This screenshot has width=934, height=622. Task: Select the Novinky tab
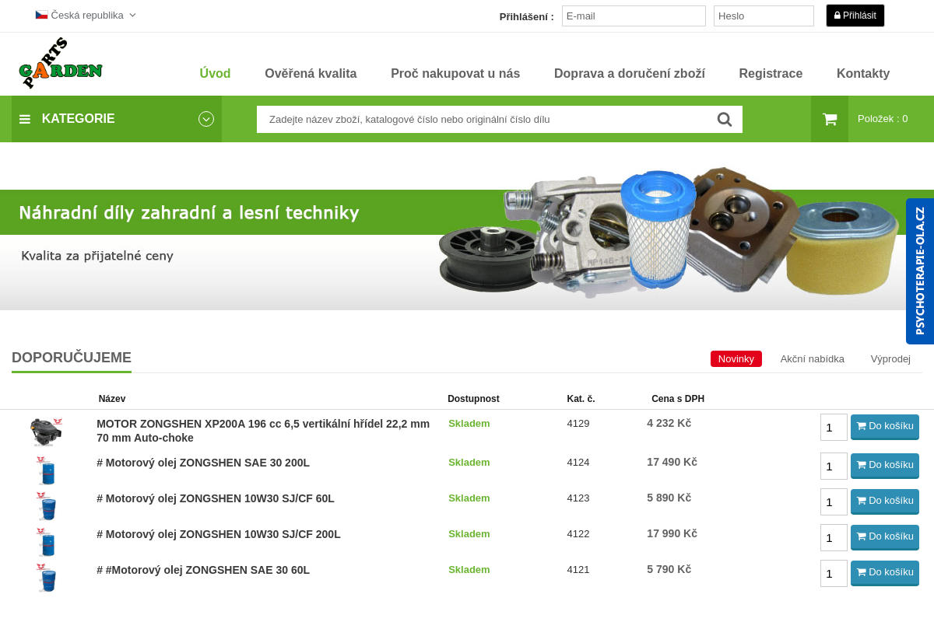pyautogui.click(x=736, y=358)
